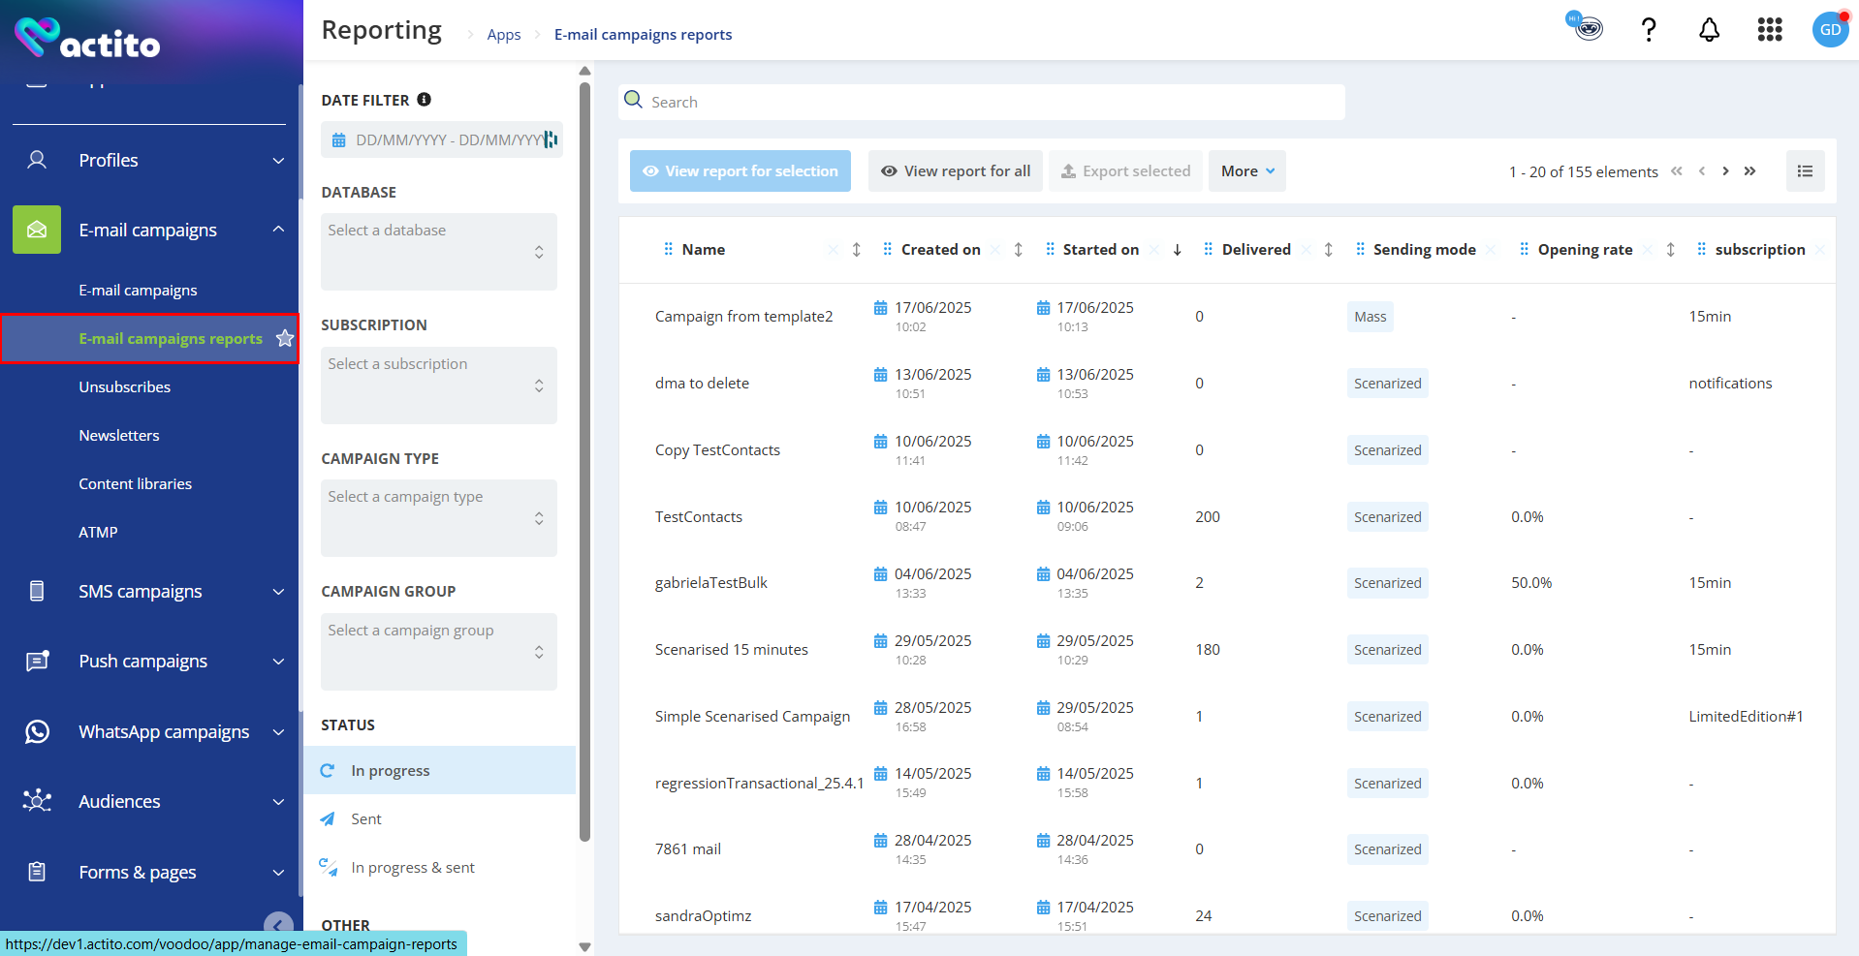The width and height of the screenshot is (1859, 956).
Task: Click the filter panel vertical scrollbar
Action: point(584,462)
